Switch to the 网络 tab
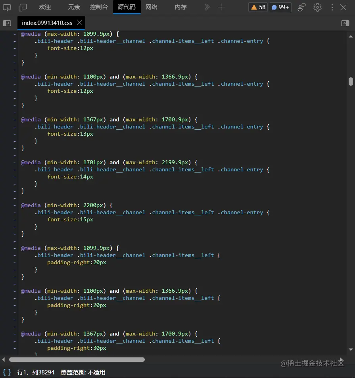The width and height of the screenshot is (355, 378). click(x=152, y=7)
